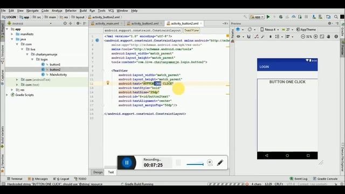Zoom preview to fit screen
Image resolution: width=345 pixels, height=194 pixels.
[322, 37]
